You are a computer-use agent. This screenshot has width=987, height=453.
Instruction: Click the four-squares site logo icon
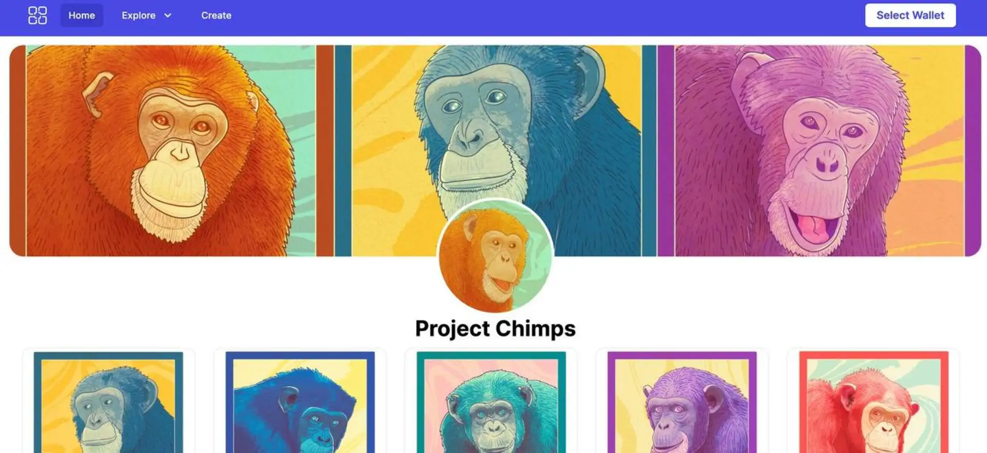point(37,15)
